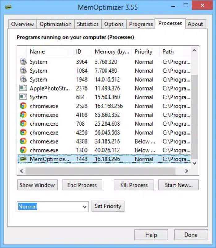Click Chrome icon for process 4308
The height and width of the screenshot is (248, 216).
tap(23, 141)
